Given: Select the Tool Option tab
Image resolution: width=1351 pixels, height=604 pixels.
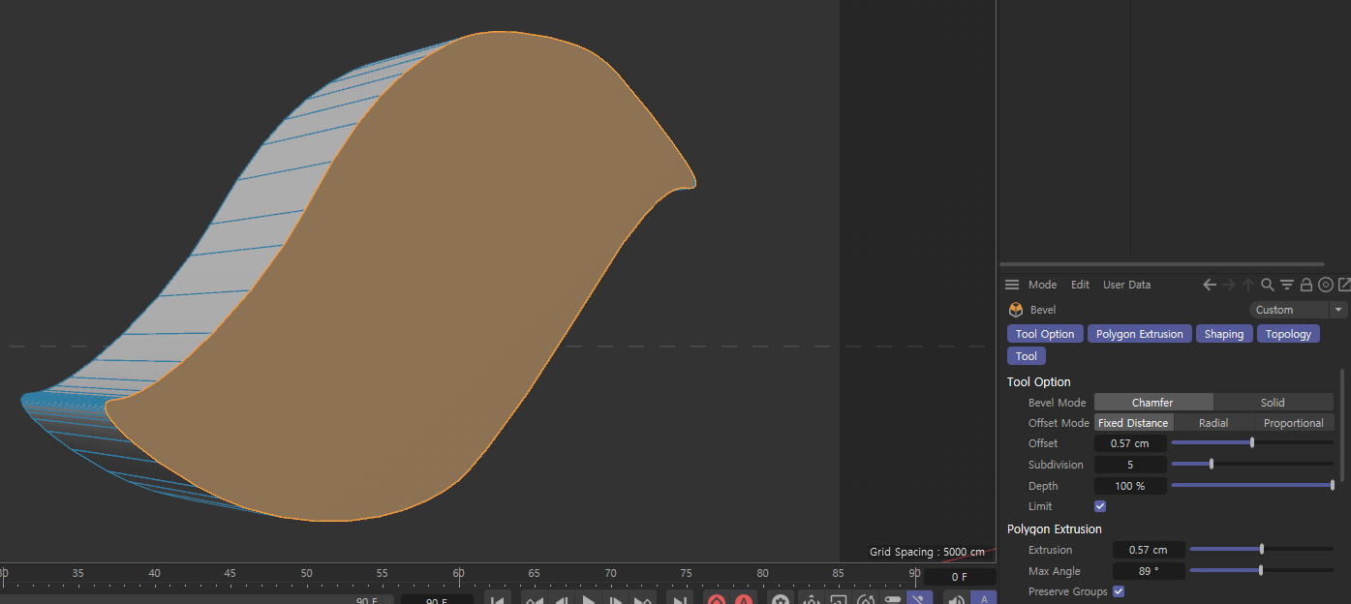Looking at the screenshot, I should click(x=1045, y=334).
